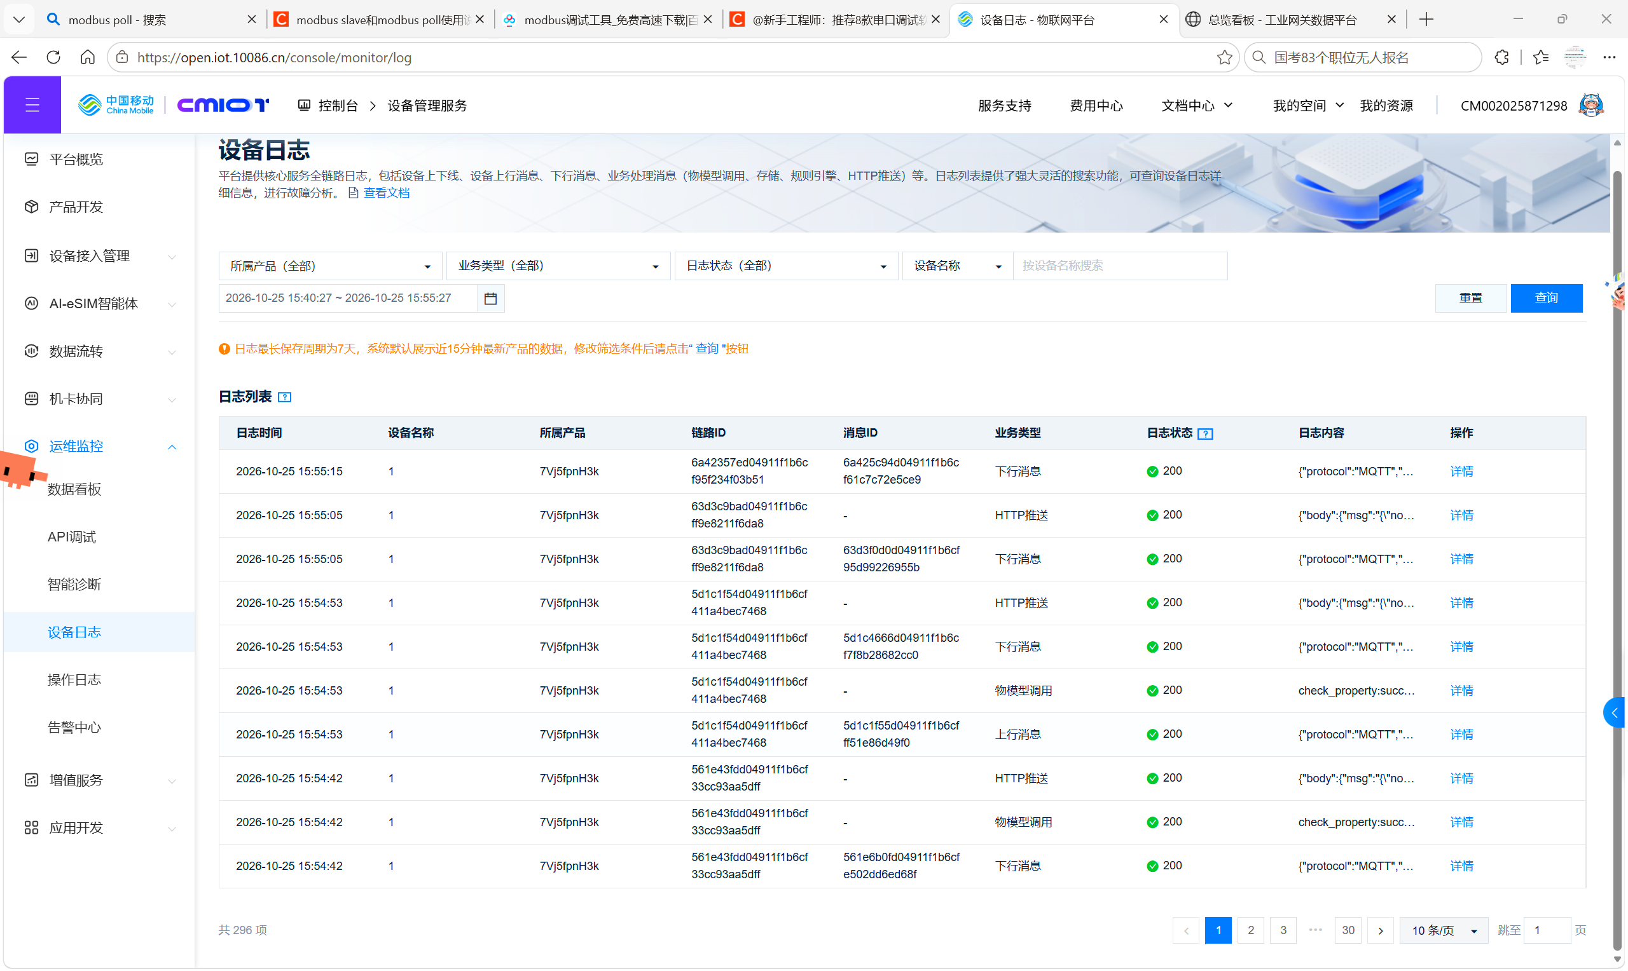
Task: Open 我的空间 top menu
Action: [x=1308, y=105]
